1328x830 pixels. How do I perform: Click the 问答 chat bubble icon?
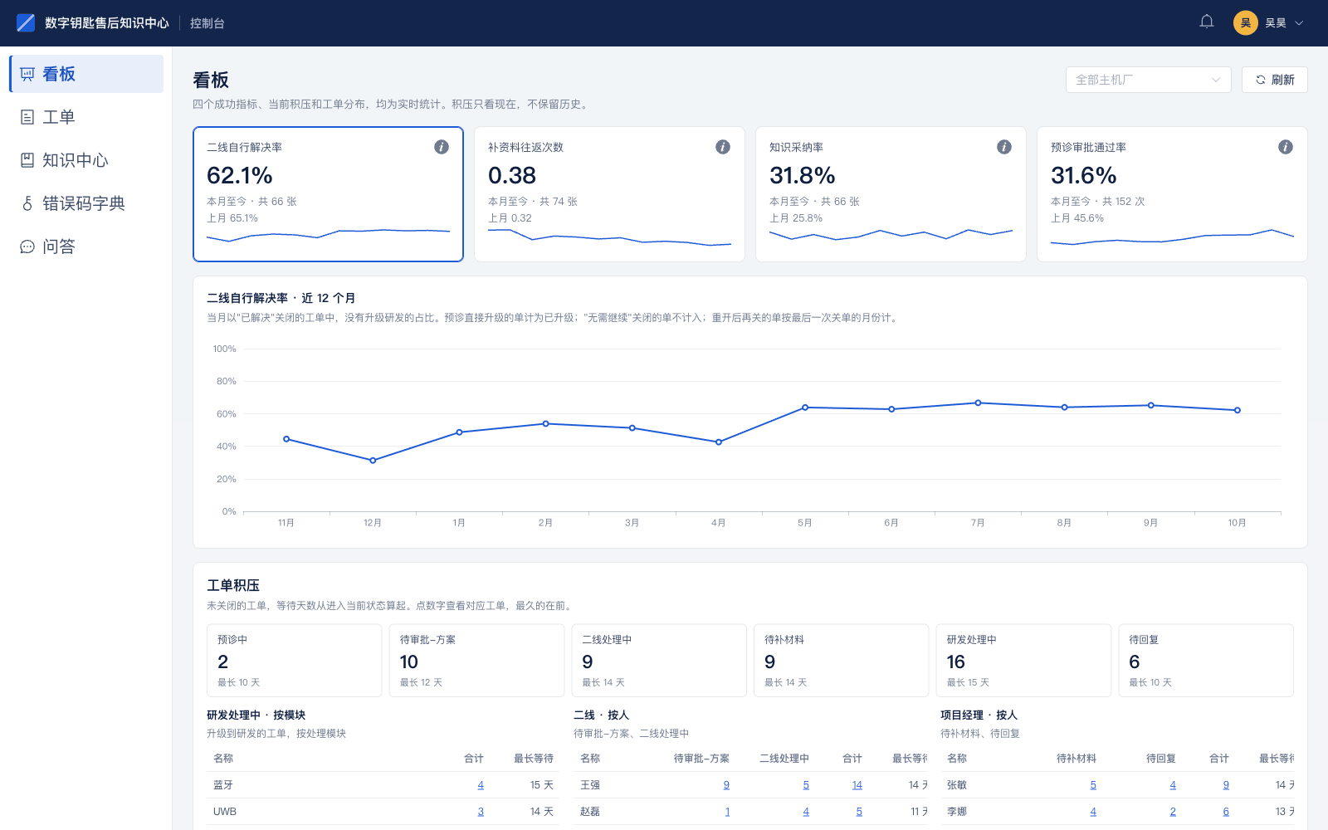click(x=27, y=247)
